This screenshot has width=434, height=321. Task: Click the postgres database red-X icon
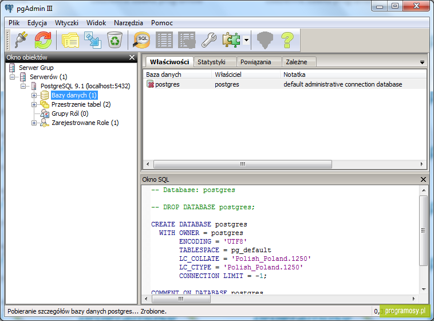pos(150,84)
